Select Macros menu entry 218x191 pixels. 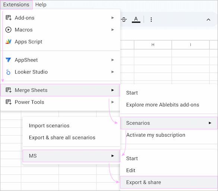click(x=60, y=29)
